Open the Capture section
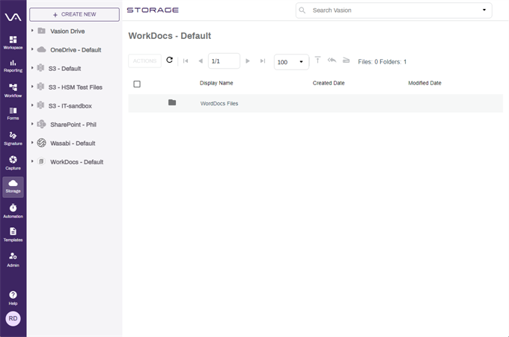Viewport: 509px width, 337px height. (x=13, y=163)
